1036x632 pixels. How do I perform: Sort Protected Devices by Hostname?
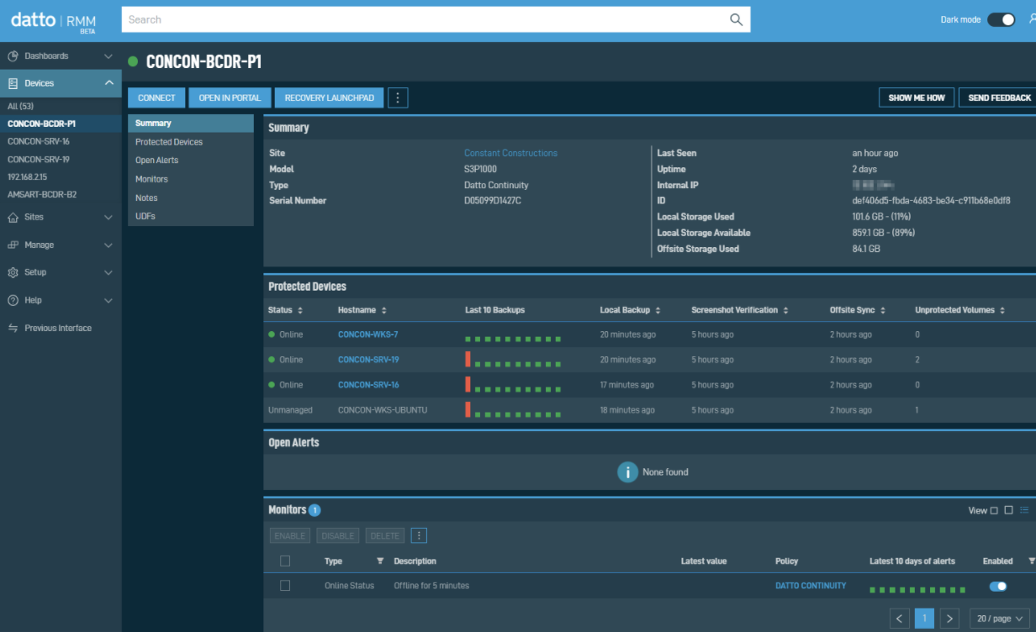tap(383, 310)
